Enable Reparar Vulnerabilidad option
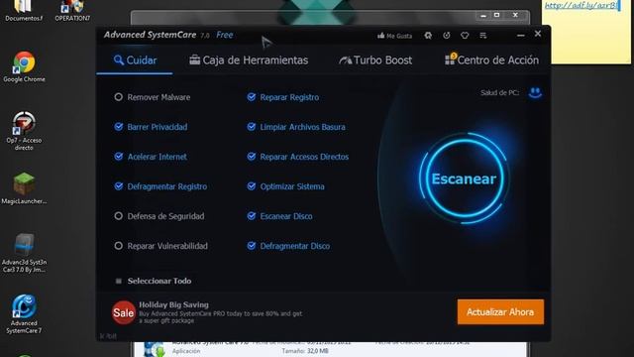 point(118,246)
